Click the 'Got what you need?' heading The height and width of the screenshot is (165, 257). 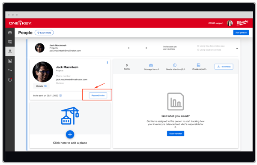point(176,116)
